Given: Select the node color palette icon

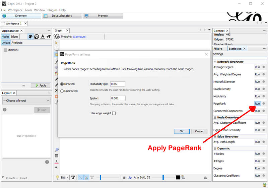Looking at the screenshot, I should click(30, 37).
